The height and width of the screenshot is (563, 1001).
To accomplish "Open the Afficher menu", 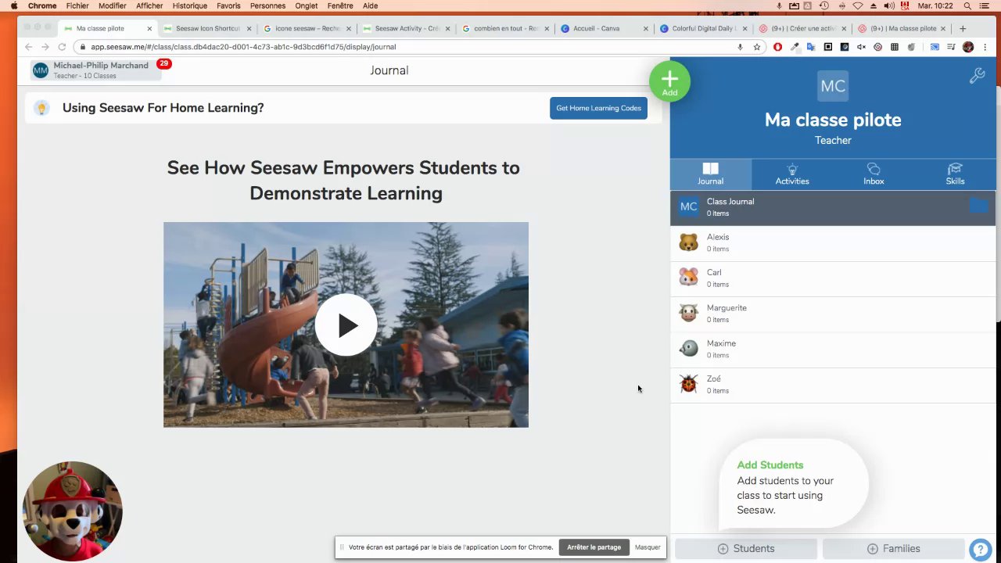I will (150, 5).
